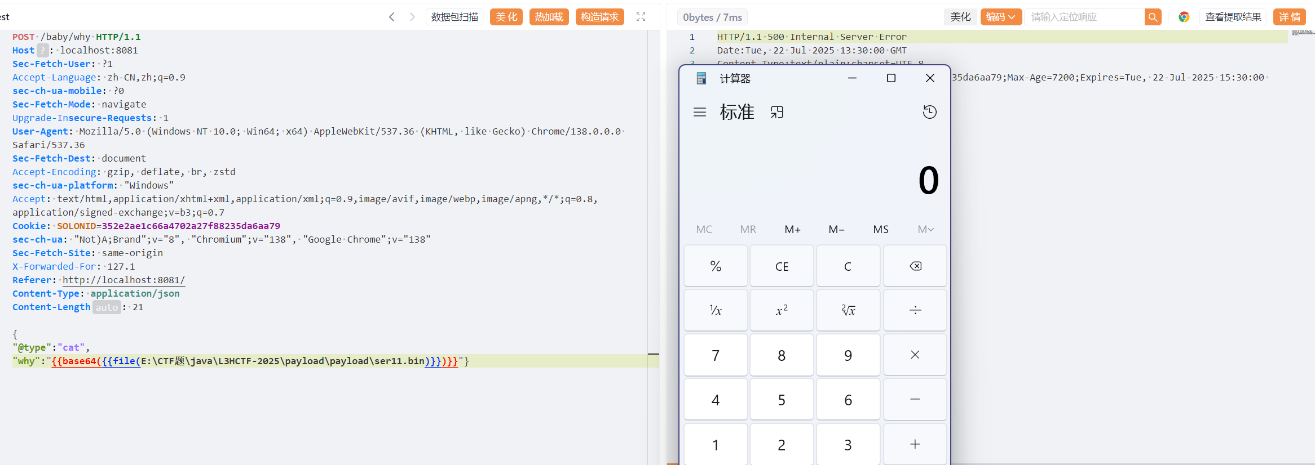Expand request editor to full screen

click(641, 17)
